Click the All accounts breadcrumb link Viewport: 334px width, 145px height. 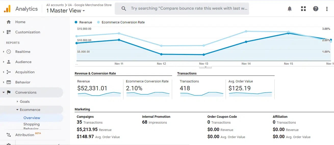click(x=55, y=5)
